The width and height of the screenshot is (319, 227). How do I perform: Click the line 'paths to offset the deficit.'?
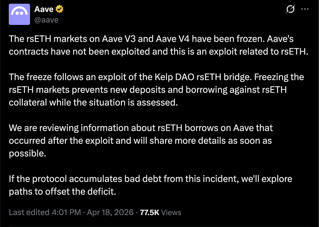[x=63, y=191]
